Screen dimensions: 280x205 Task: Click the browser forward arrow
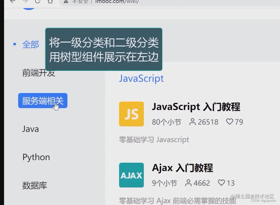(x=25, y=1)
